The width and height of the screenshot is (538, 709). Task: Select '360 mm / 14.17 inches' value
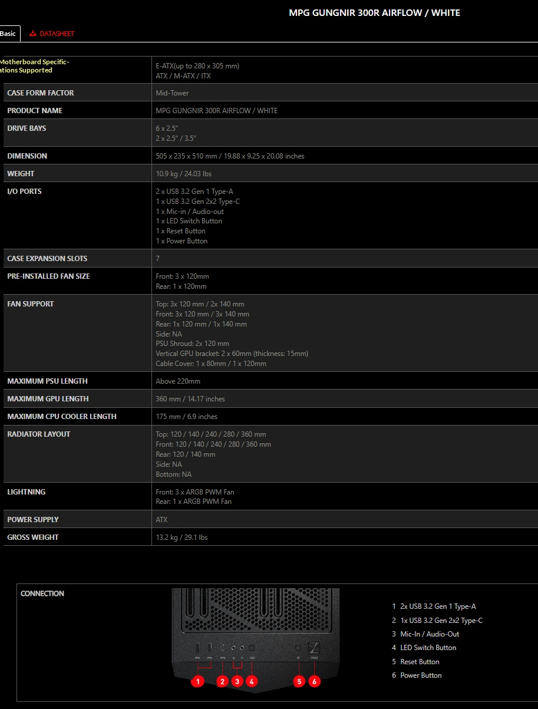click(x=190, y=399)
